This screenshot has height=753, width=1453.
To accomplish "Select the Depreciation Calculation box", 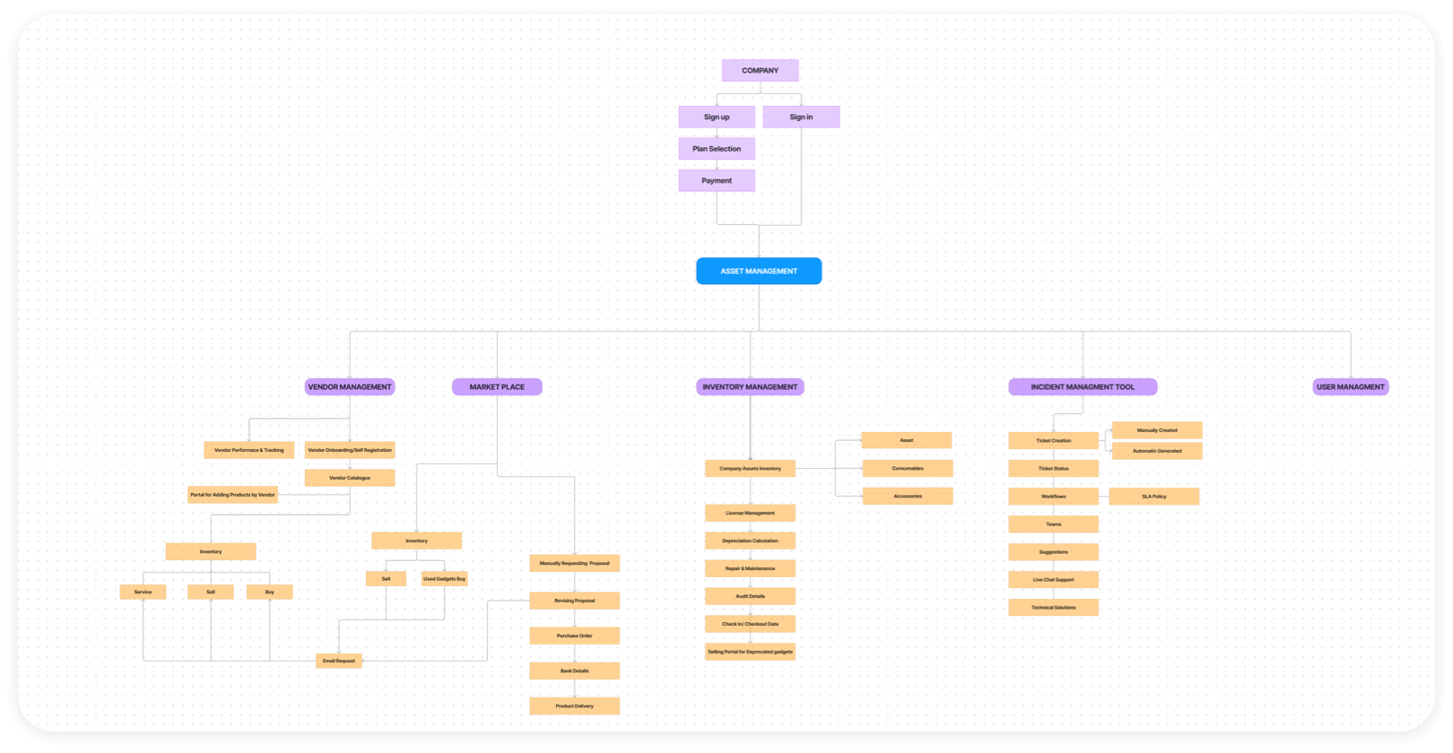I will coord(750,541).
